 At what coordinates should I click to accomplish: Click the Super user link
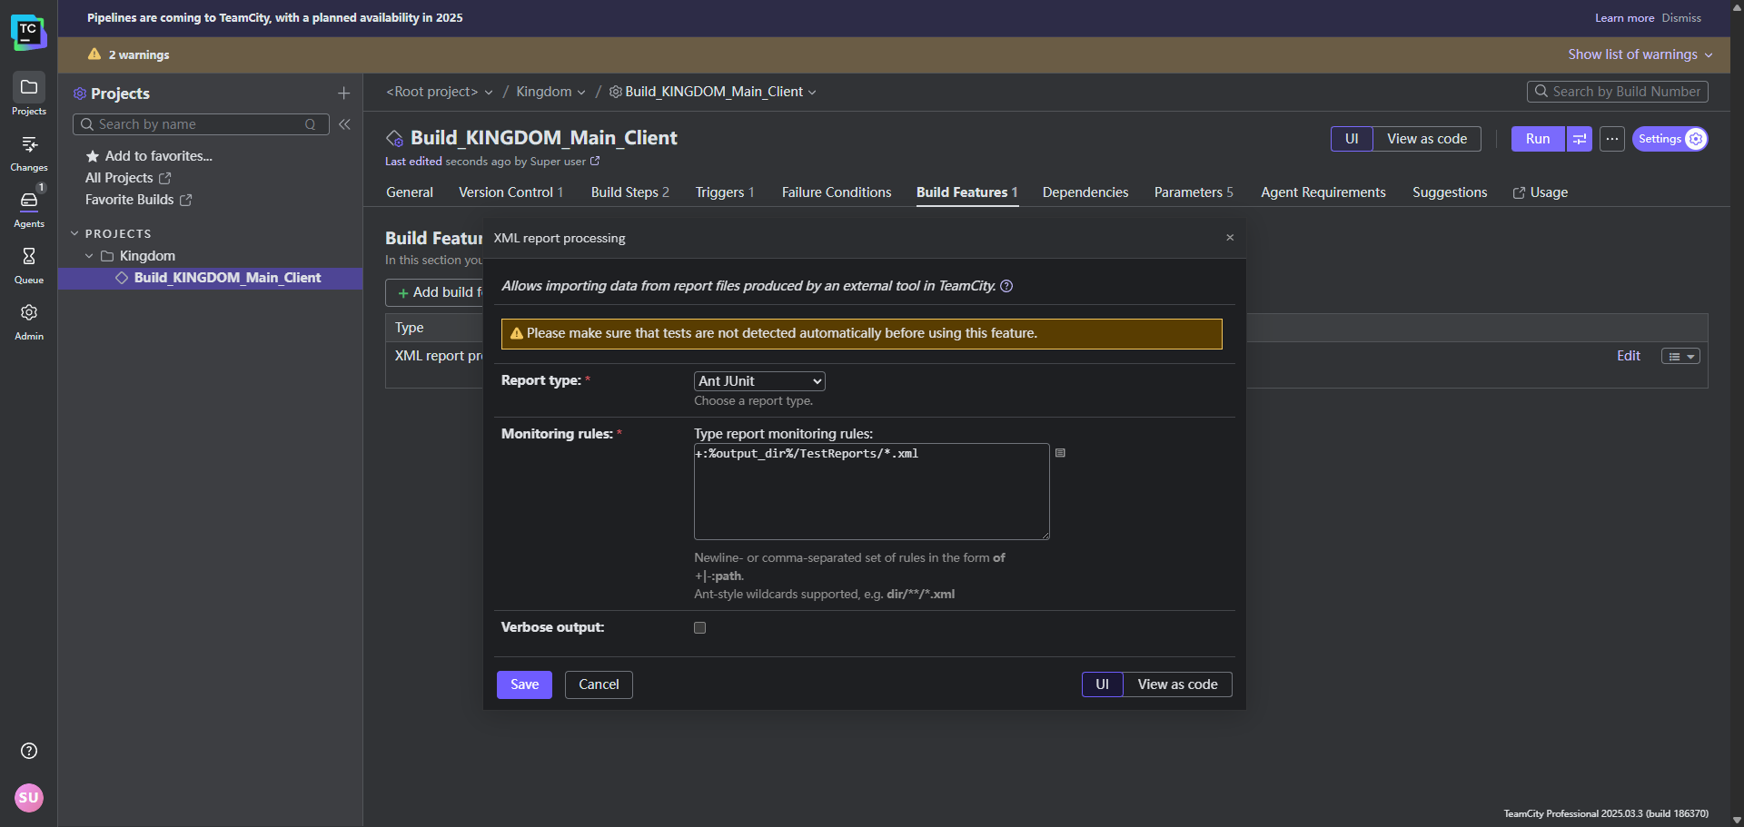coord(558,162)
